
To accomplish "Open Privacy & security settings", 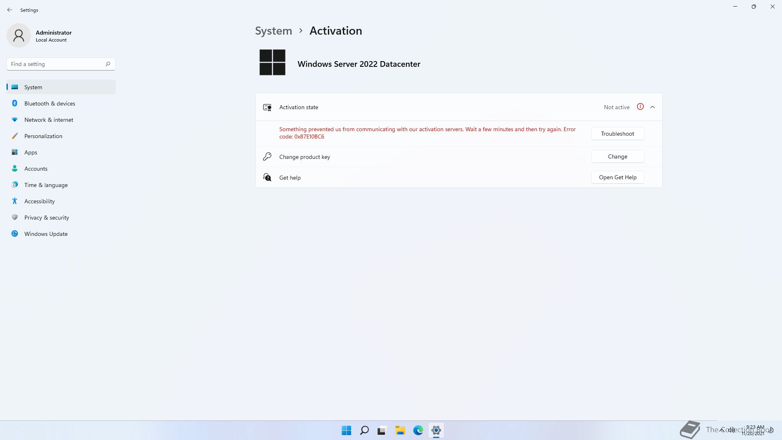I will 61,218.
